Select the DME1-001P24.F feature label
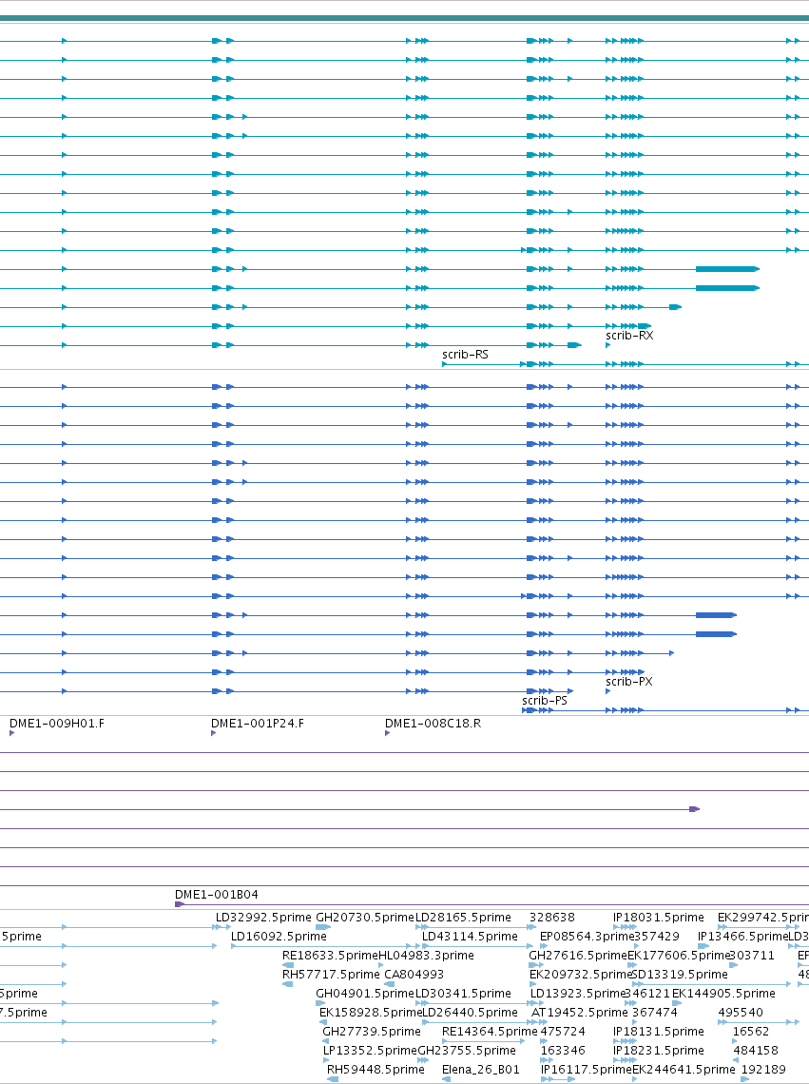This screenshot has width=809, height=1084. pyautogui.click(x=258, y=724)
